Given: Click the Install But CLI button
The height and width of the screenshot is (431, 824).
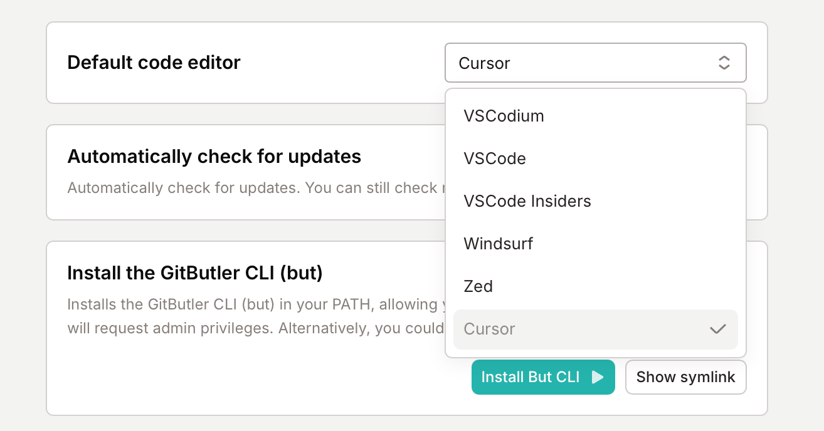Looking at the screenshot, I should pos(543,377).
